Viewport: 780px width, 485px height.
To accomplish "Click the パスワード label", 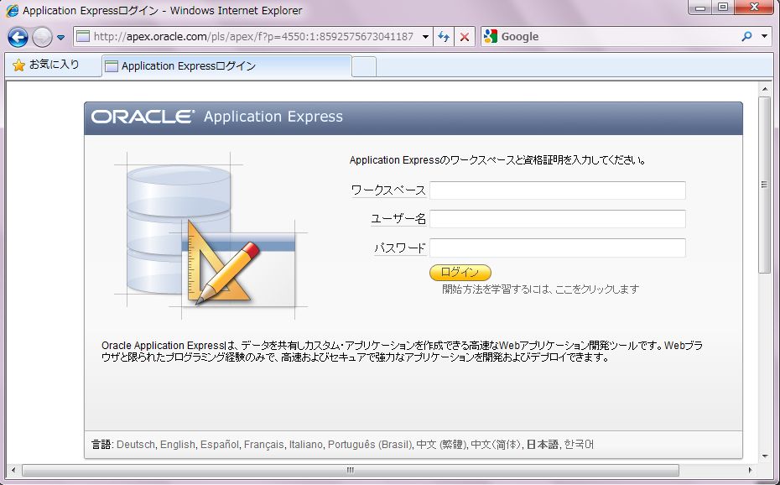I will pos(400,248).
